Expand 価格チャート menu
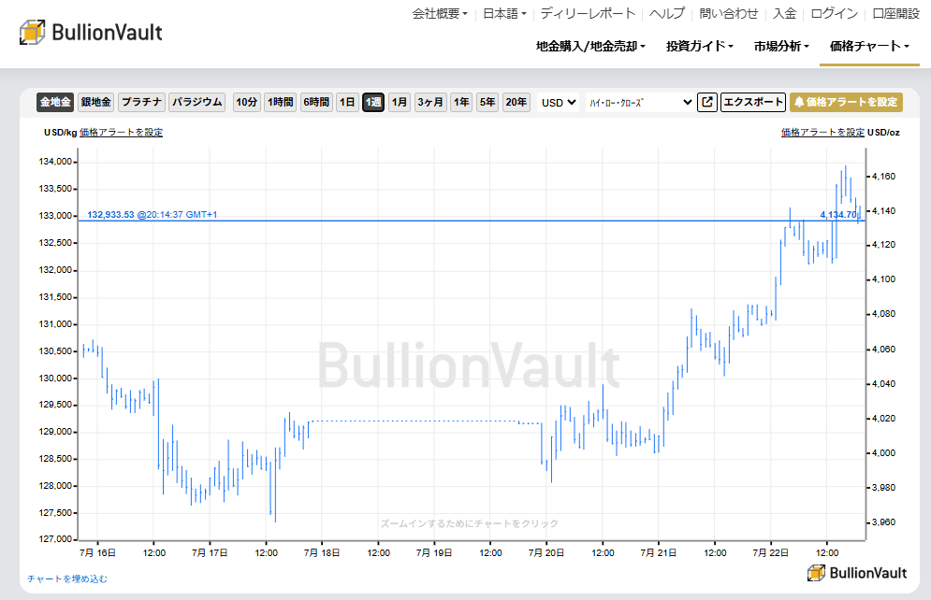Image resolution: width=931 pixels, height=600 pixels. click(869, 46)
